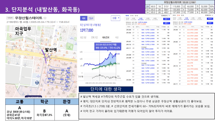
Task: Click the 교통 column header
Action: [20, 102]
